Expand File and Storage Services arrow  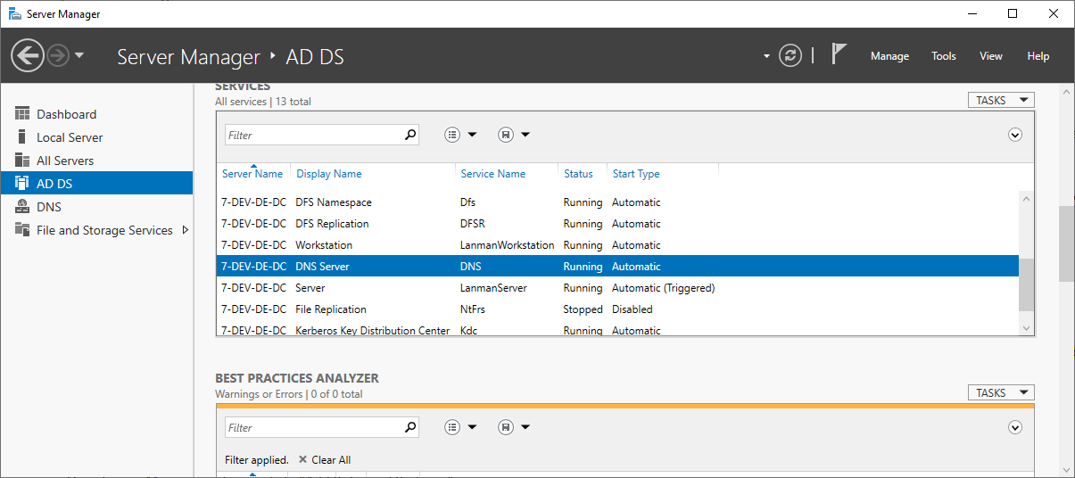186,230
